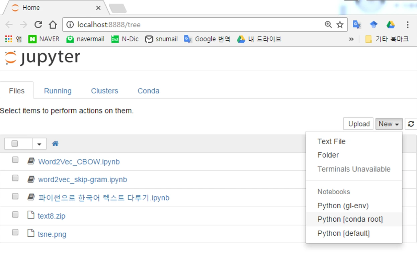Open the New menu dropdown
Viewport: 417px width, 265px height.
click(389, 124)
